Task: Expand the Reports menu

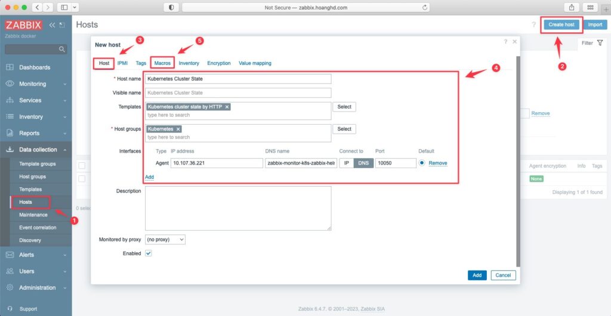Action: tap(64, 133)
